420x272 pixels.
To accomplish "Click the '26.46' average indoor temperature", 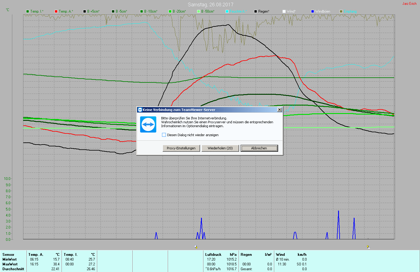I will pyautogui.click(x=91, y=269).
